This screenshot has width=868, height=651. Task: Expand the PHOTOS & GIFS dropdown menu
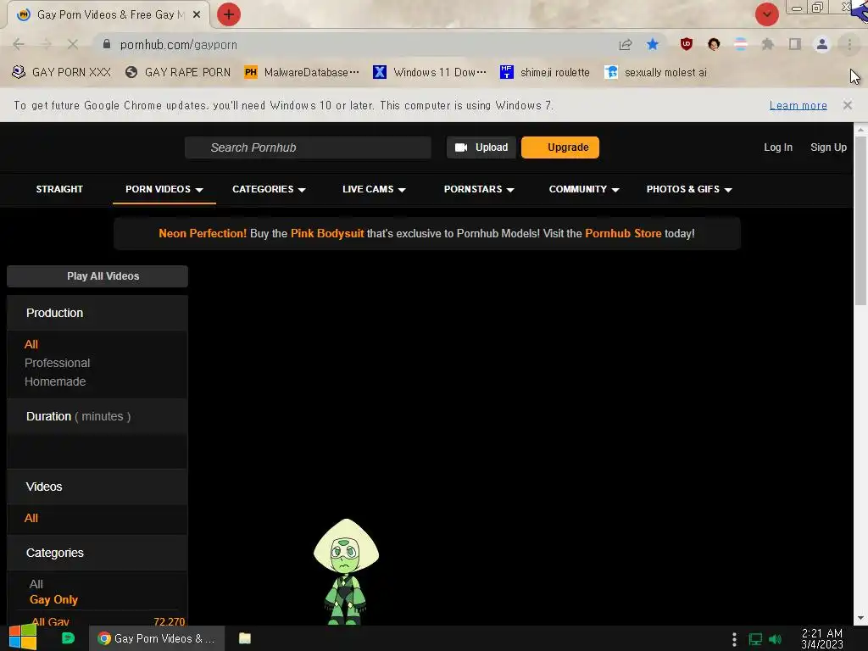(x=689, y=189)
